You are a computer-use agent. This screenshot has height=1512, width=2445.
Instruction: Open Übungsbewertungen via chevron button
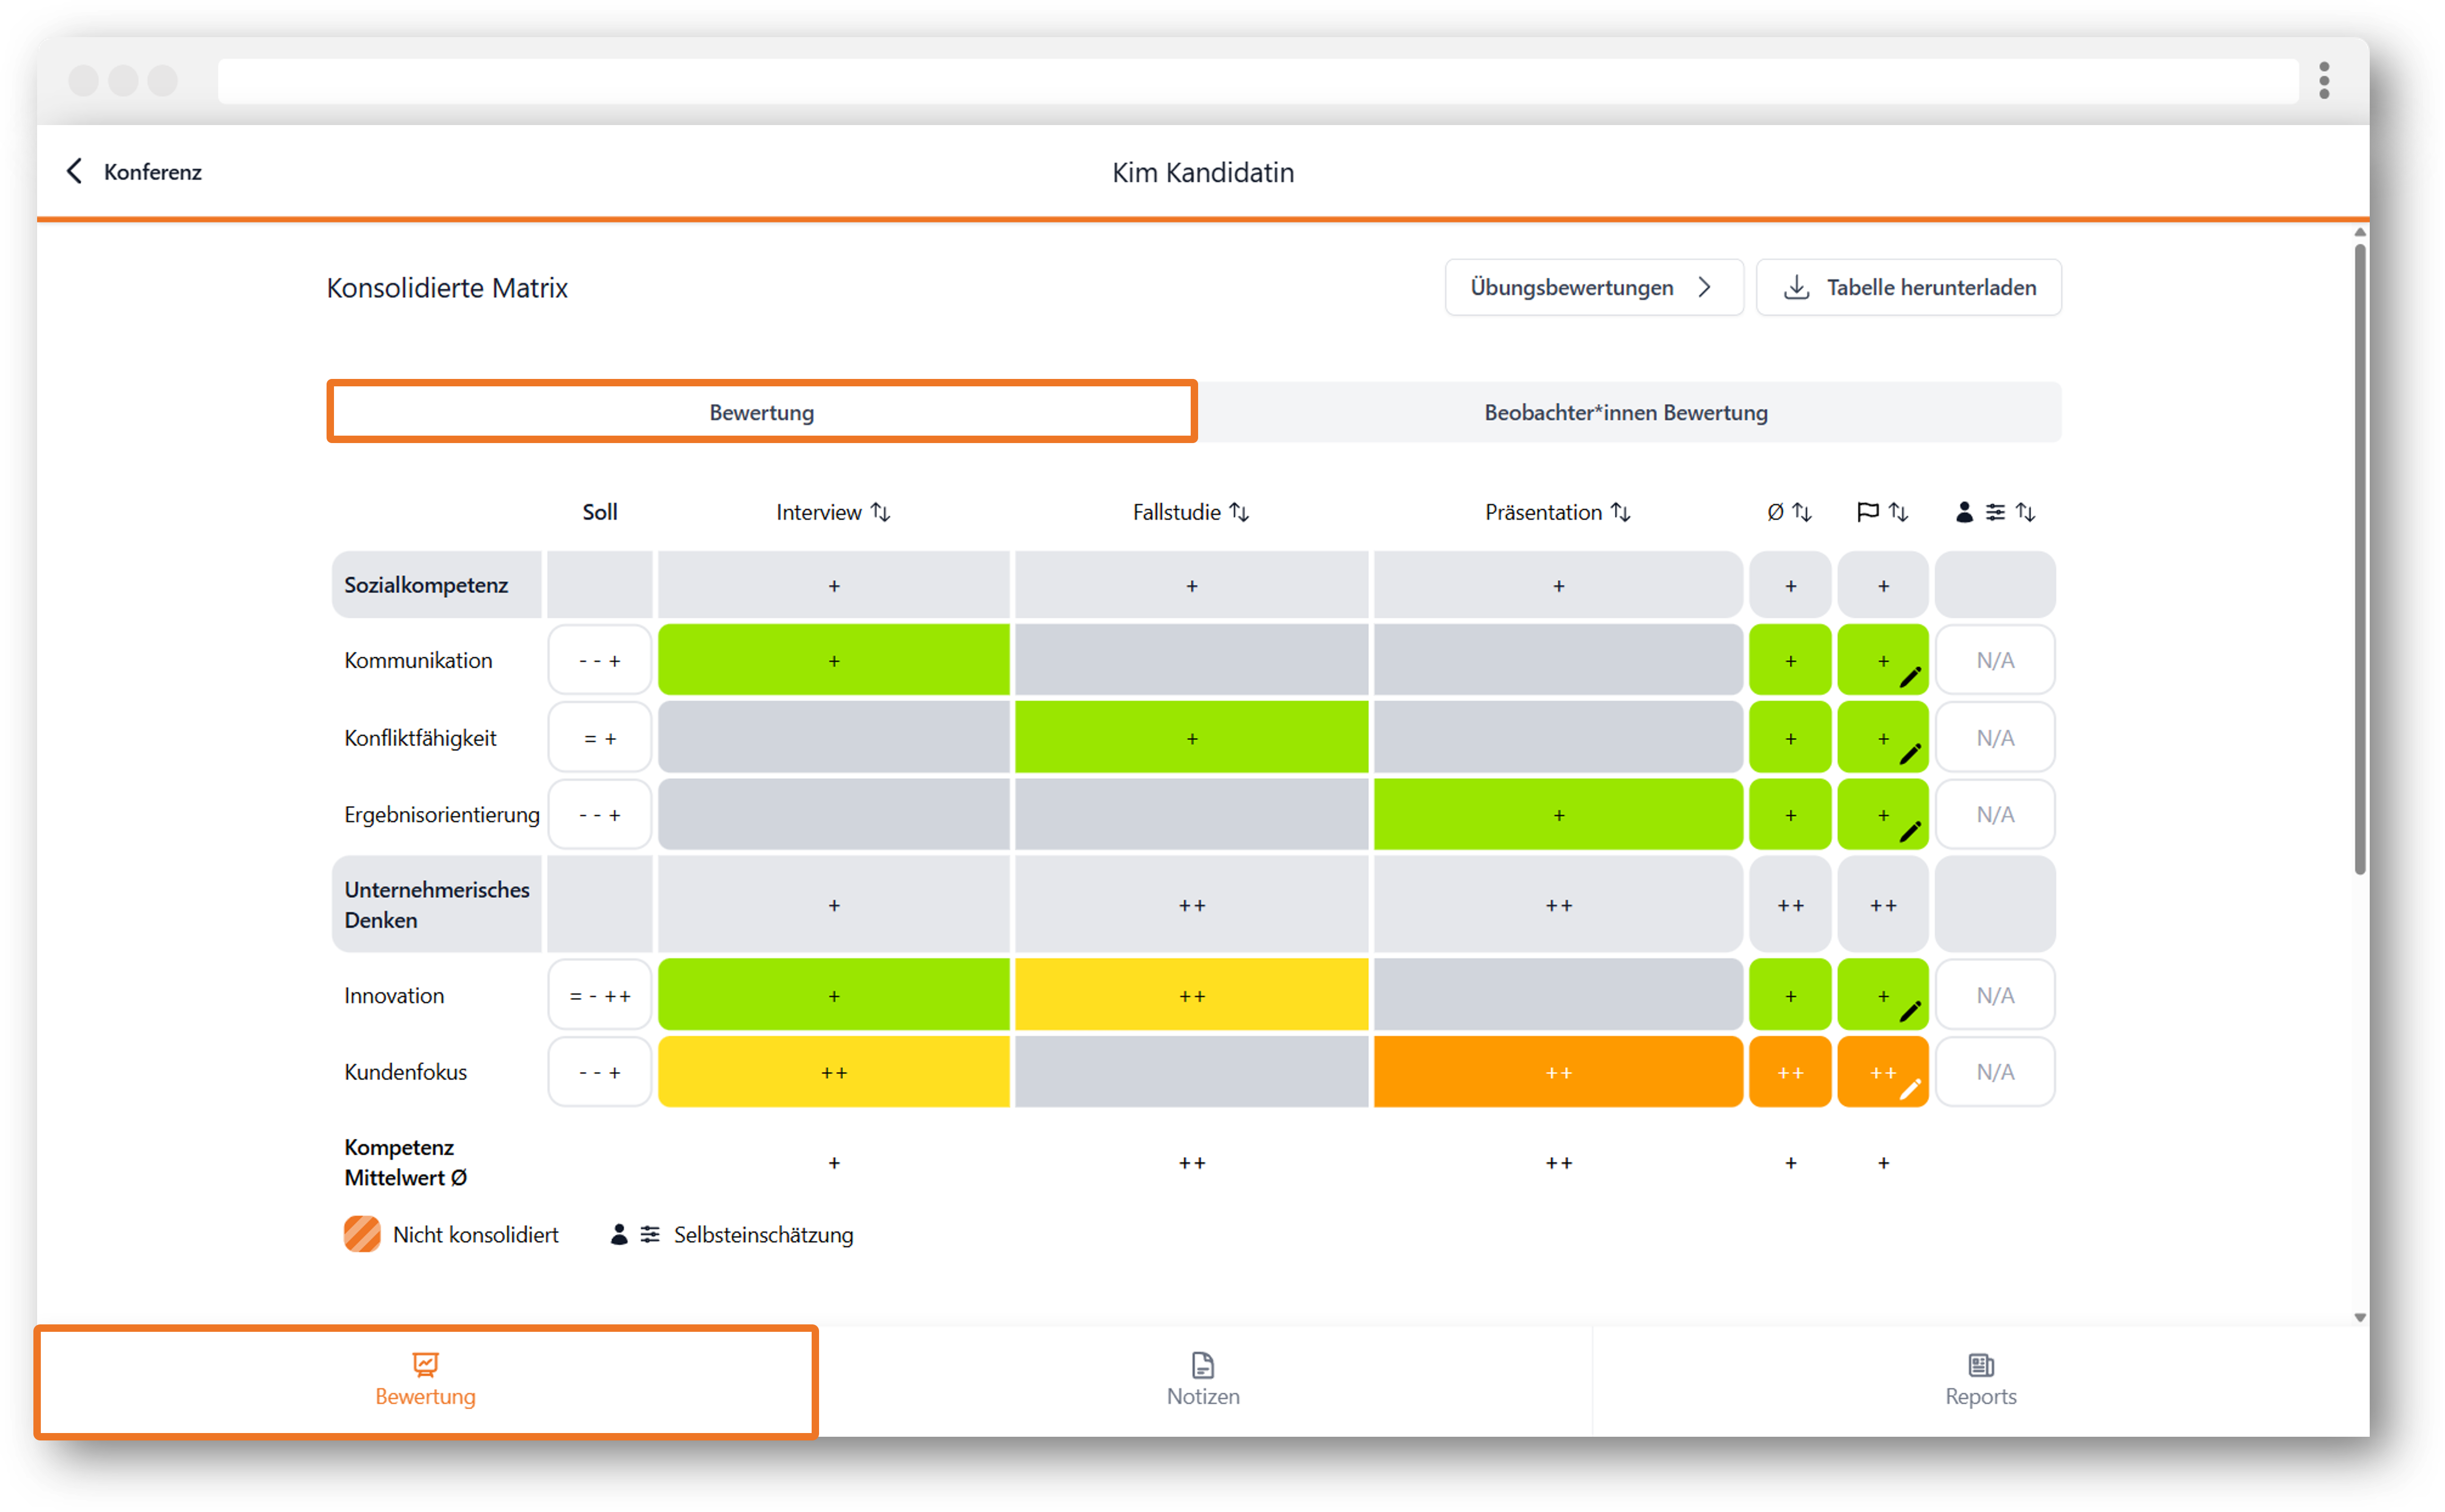tap(1594, 288)
